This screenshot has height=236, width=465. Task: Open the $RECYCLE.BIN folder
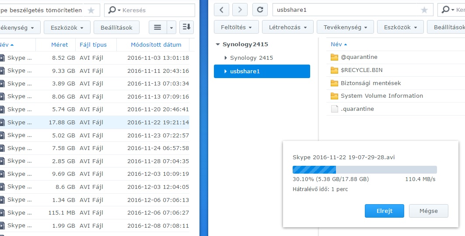coord(395,70)
